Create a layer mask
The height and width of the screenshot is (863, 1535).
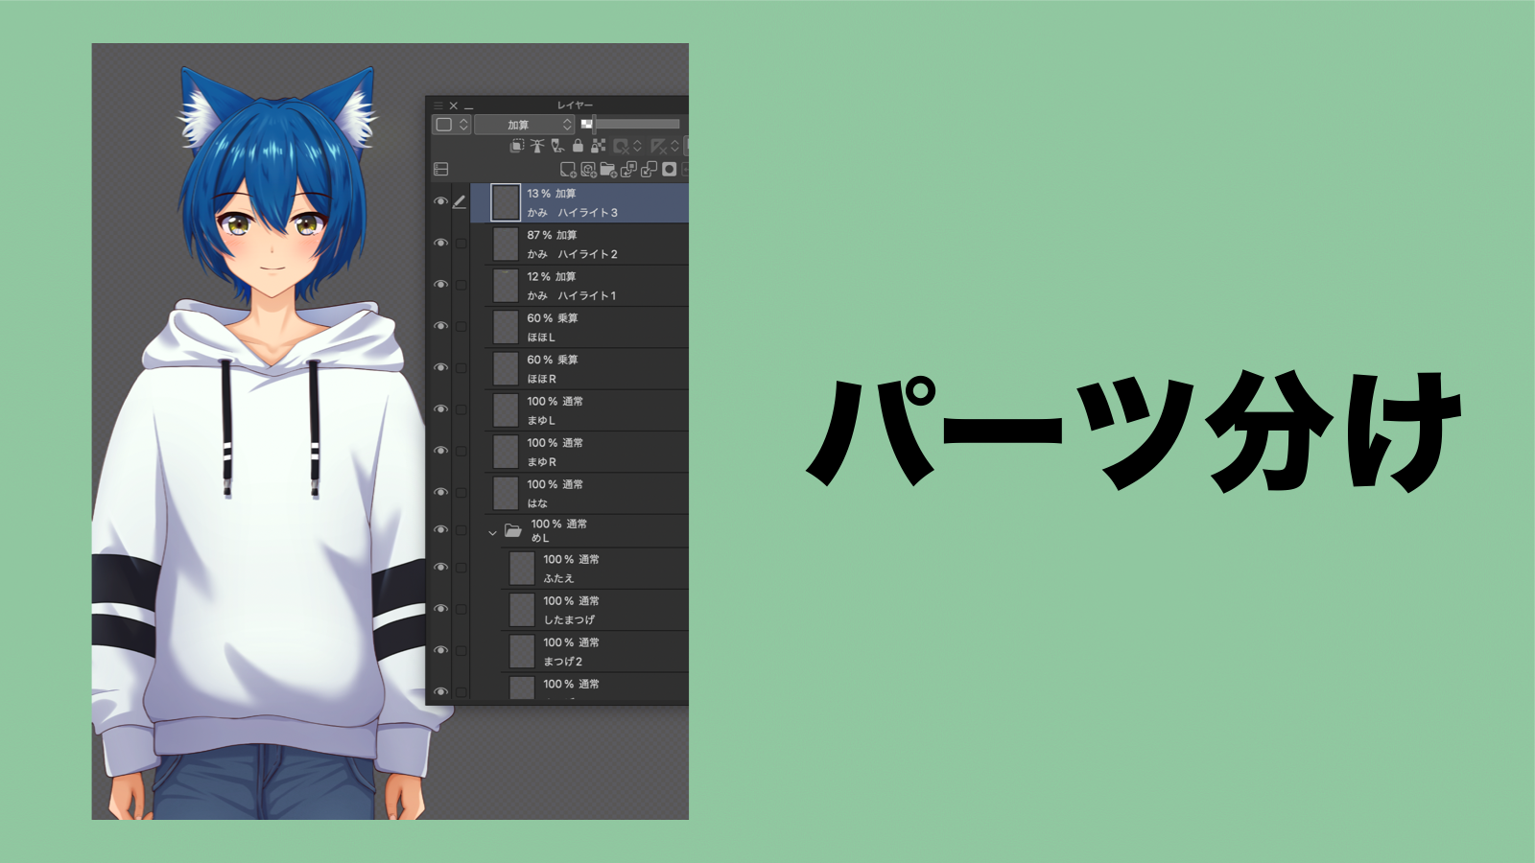point(669,170)
